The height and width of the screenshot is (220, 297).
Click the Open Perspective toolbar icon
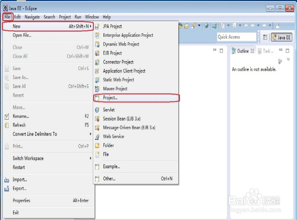pyautogui.click(x=265, y=37)
